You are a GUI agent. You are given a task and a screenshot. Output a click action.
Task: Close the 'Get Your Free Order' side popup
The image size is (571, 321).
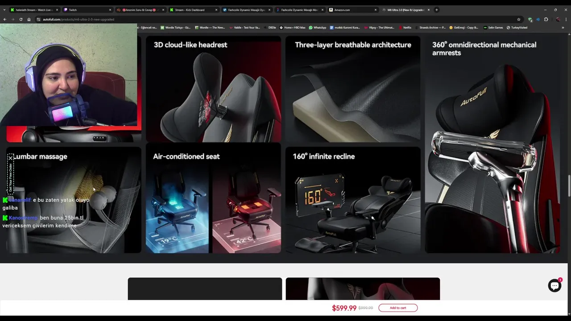click(10, 158)
